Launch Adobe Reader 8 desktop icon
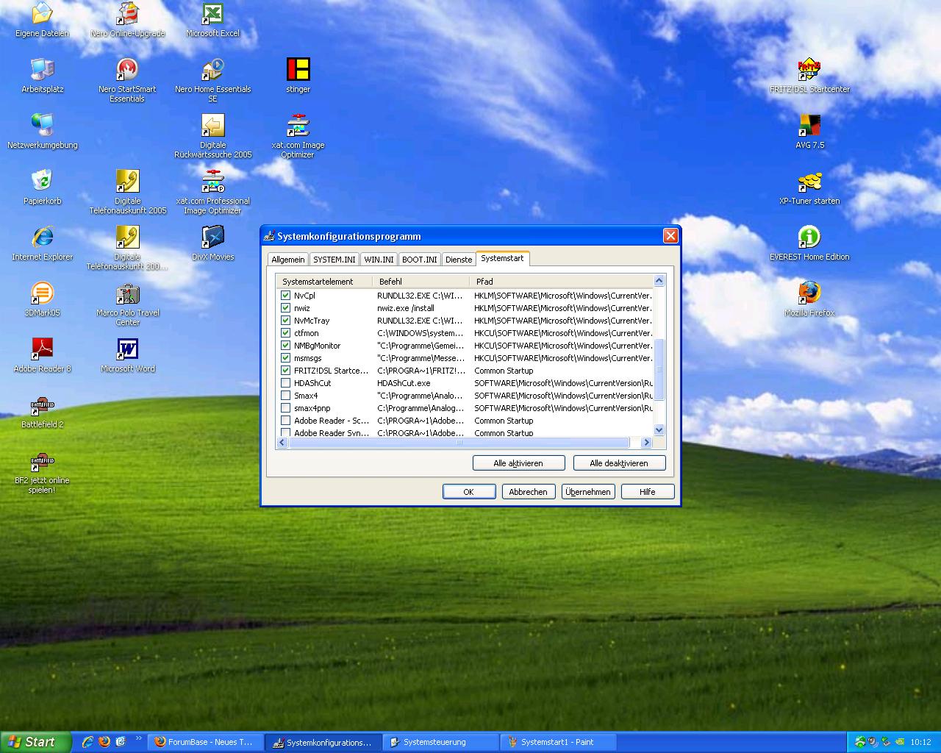 42,354
